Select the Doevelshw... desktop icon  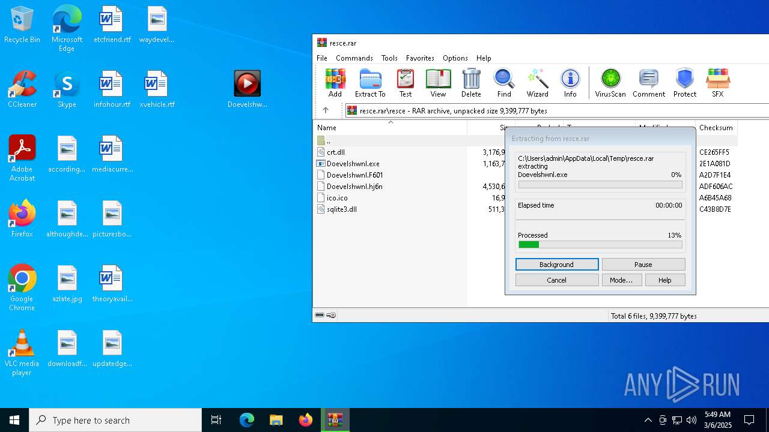click(x=247, y=89)
